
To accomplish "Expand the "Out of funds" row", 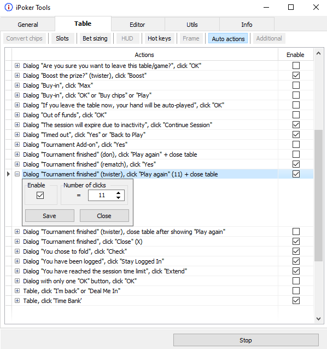I will [x=17, y=115].
